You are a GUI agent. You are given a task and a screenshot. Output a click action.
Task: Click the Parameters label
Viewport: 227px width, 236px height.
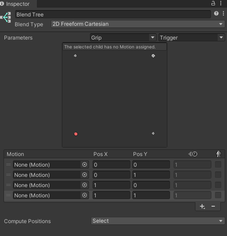(18, 38)
